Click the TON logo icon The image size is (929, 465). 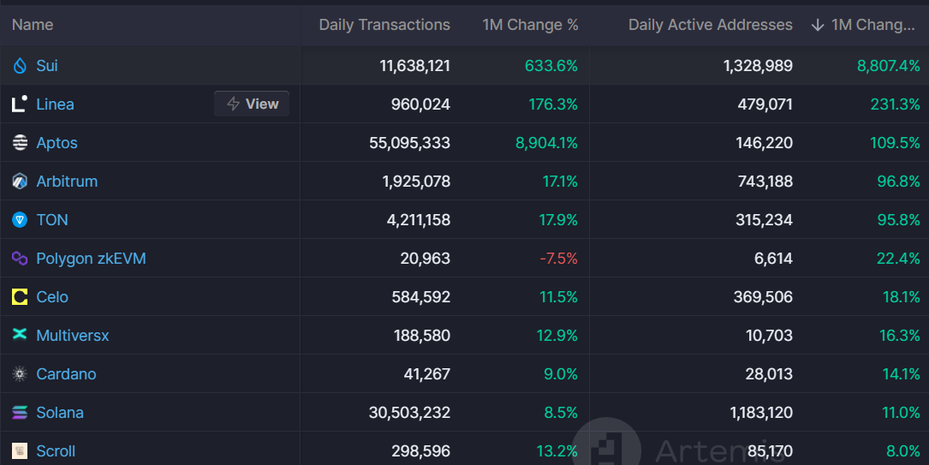20,220
